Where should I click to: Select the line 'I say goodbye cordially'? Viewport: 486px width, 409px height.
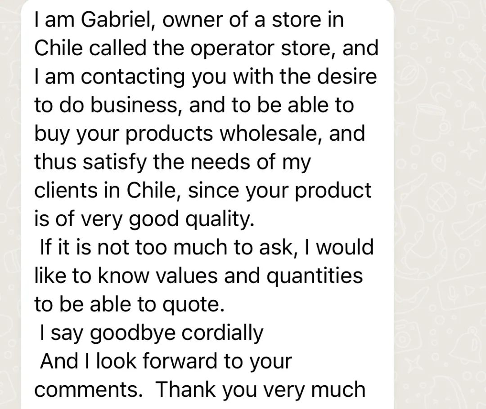152,333
